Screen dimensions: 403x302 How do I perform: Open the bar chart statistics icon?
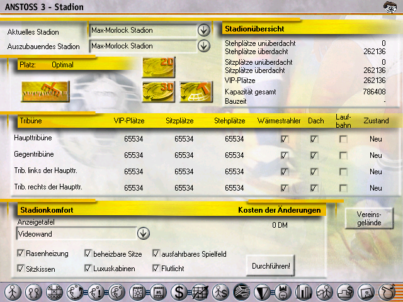coord(304,292)
